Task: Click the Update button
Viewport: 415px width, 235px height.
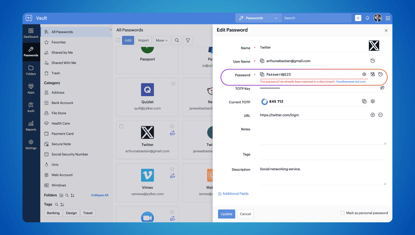Action: (x=226, y=214)
